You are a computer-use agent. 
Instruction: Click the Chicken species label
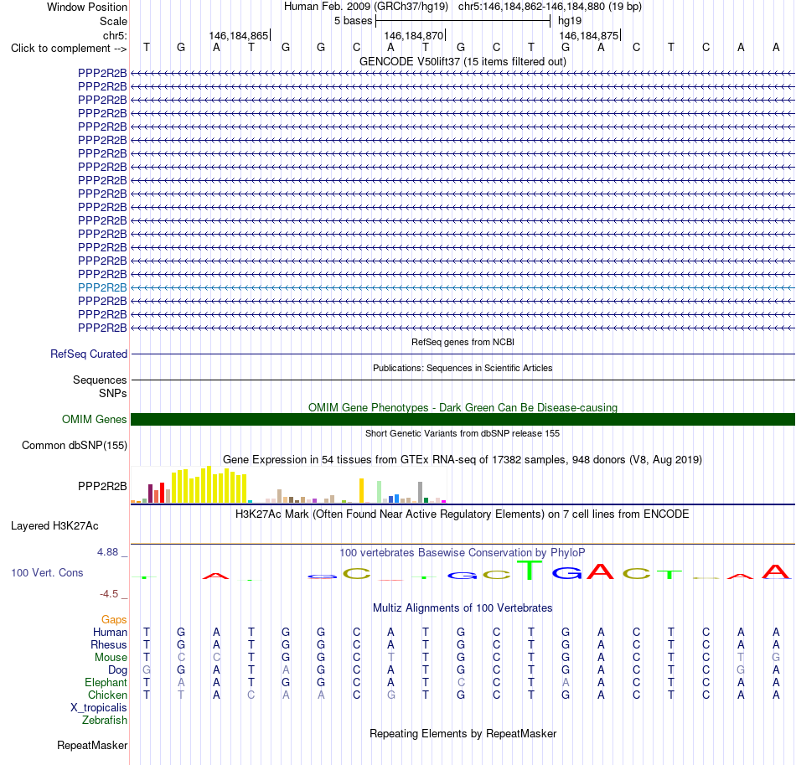click(107, 695)
